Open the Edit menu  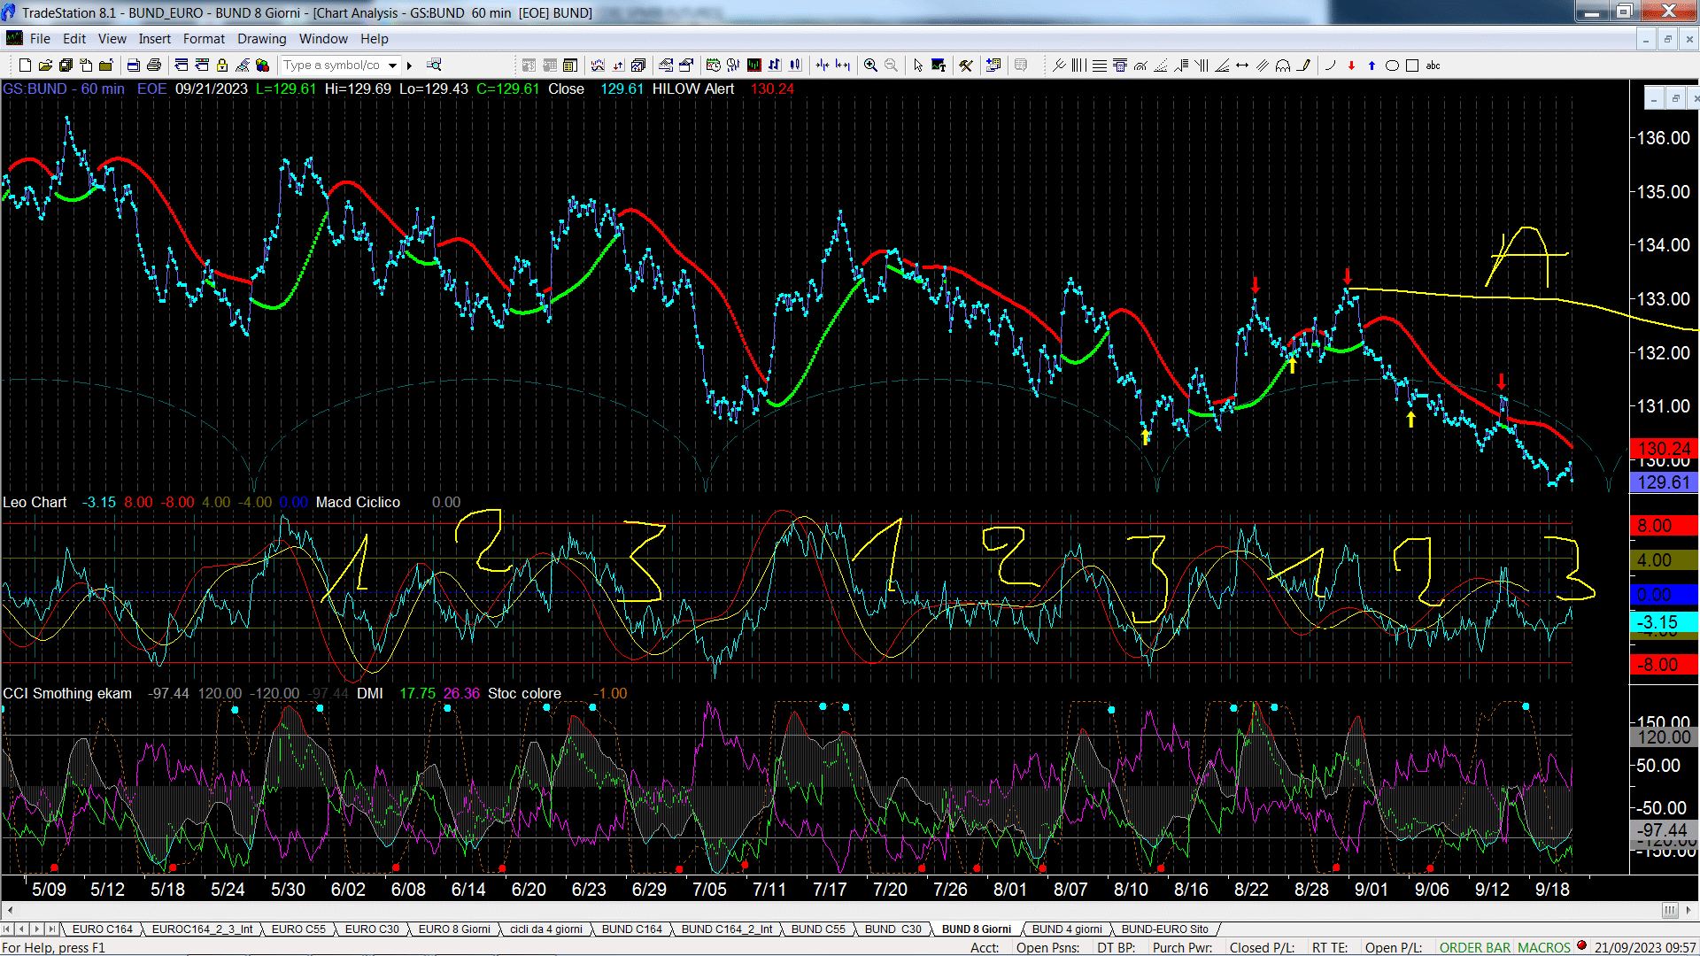pos(74,39)
